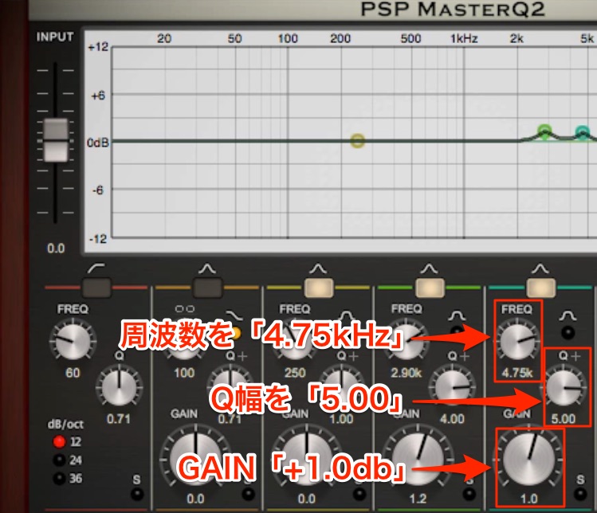597x513 pixels.
Task: Click the 4.00 Q value readout
Action: (452, 419)
